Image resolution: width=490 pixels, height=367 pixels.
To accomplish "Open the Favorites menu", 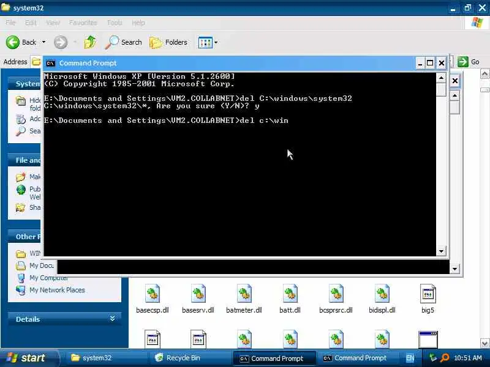I will click(83, 23).
